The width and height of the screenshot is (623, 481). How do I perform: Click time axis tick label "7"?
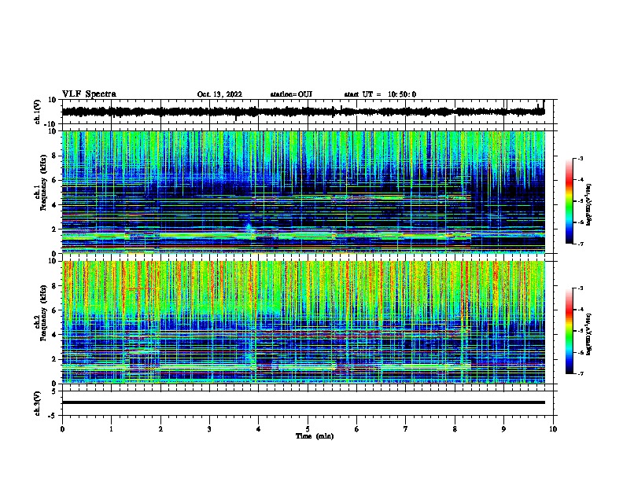pos(406,429)
